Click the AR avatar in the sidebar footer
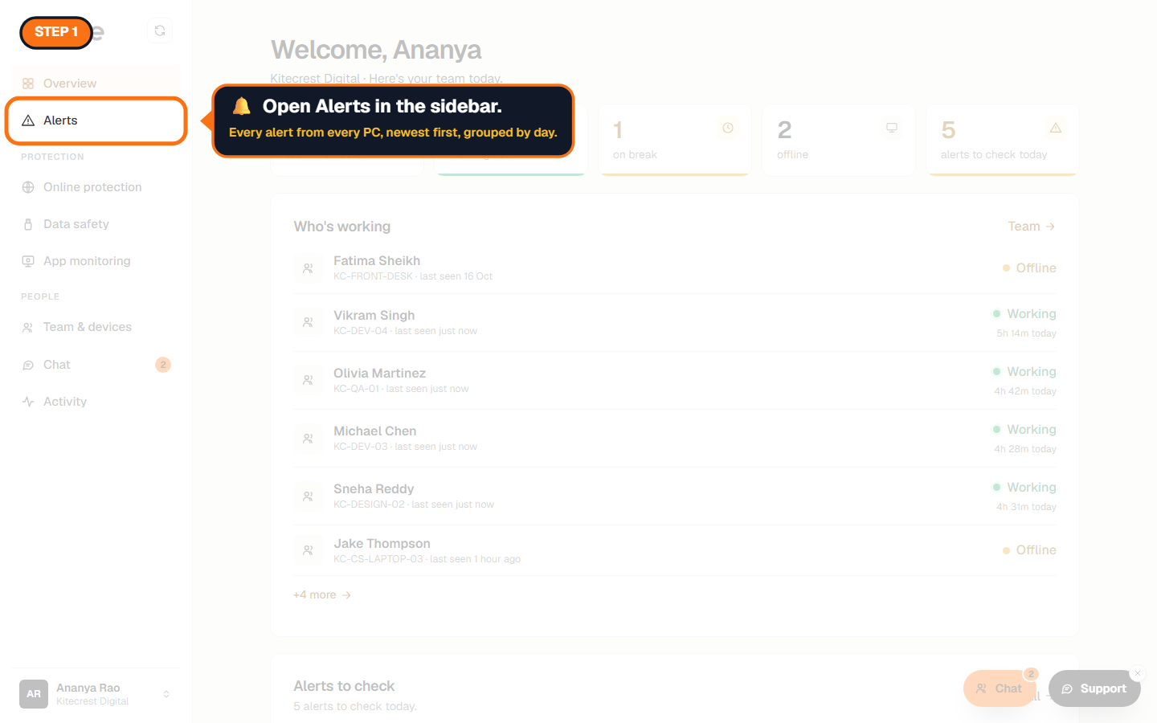 (34, 694)
